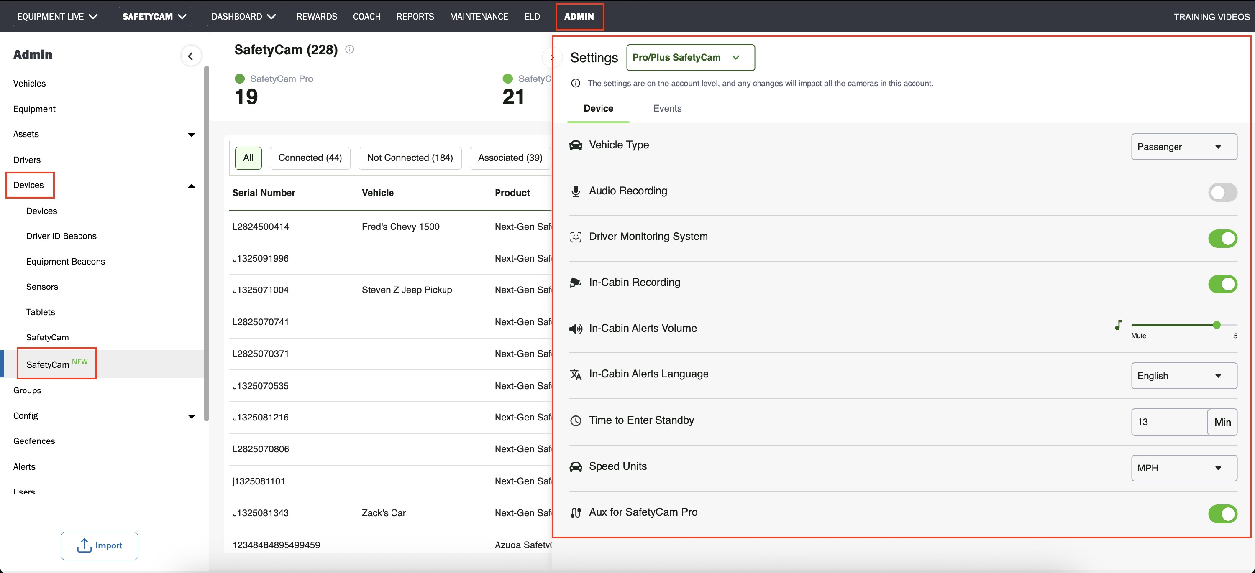Click the Import button

point(100,546)
